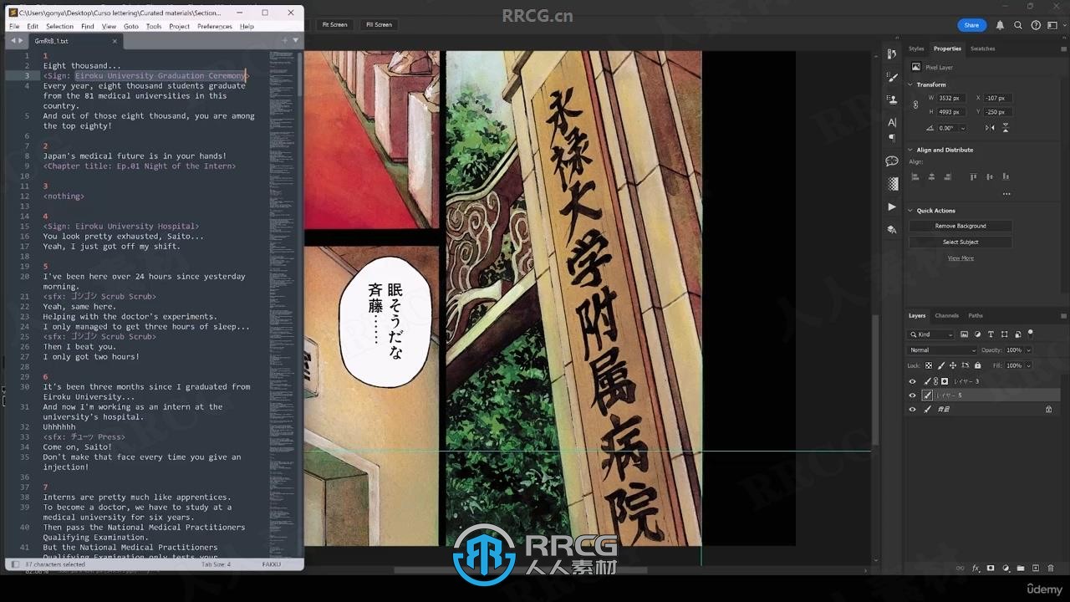Add layer mask from Layers panel bottom
The image size is (1070, 602).
point(991,569)
